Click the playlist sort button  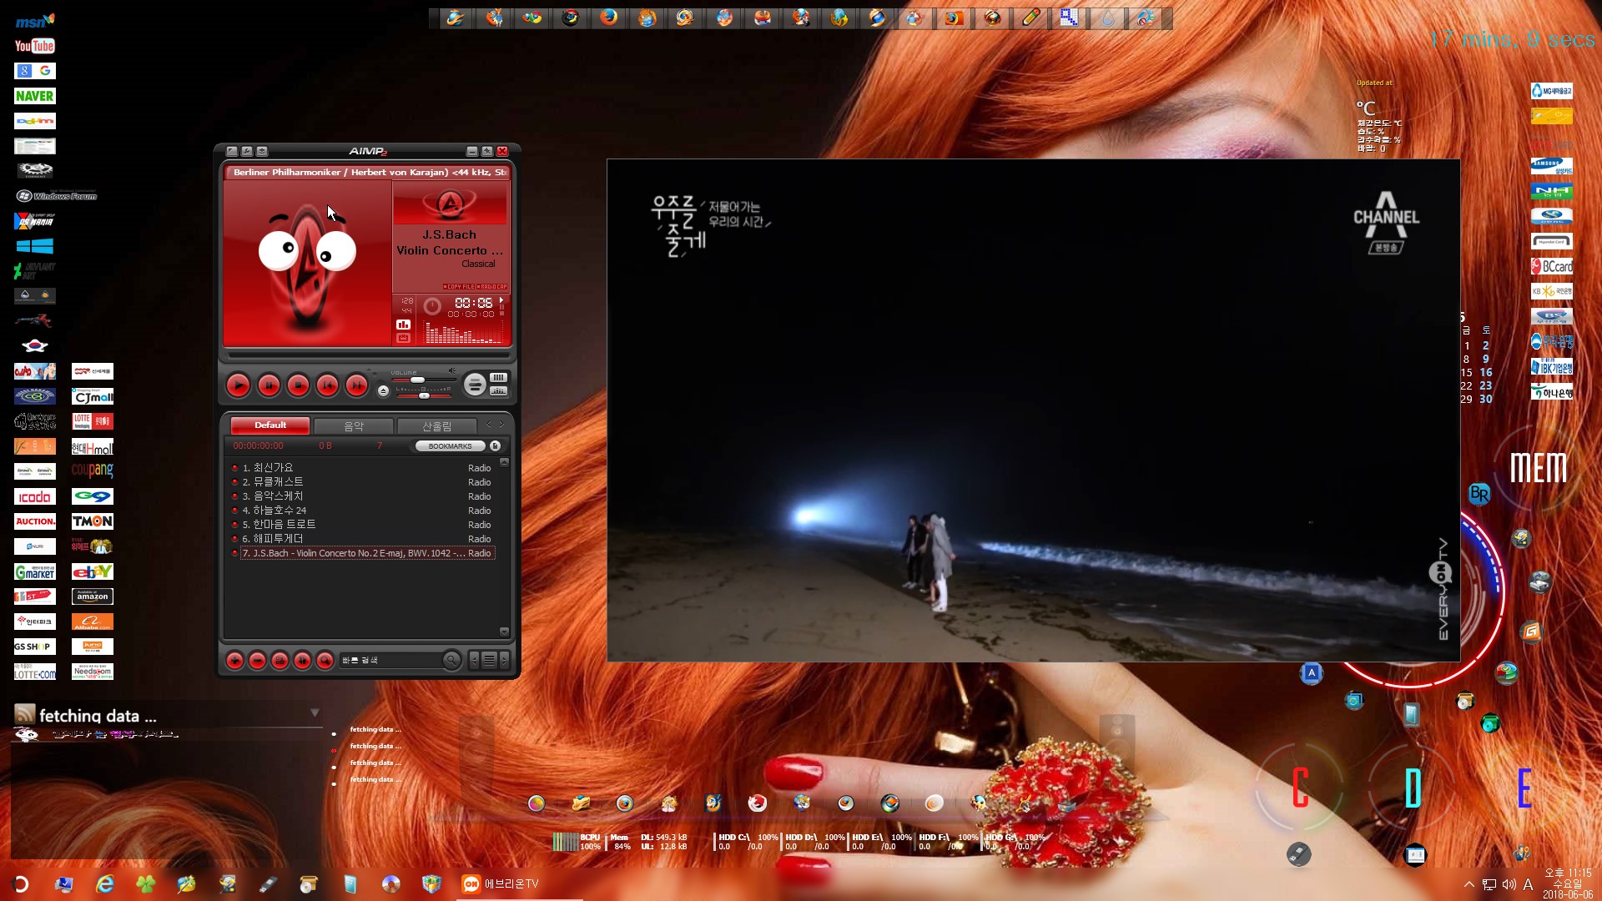303,661
